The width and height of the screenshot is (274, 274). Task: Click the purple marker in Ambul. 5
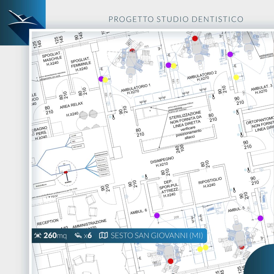tap(260, 218)
